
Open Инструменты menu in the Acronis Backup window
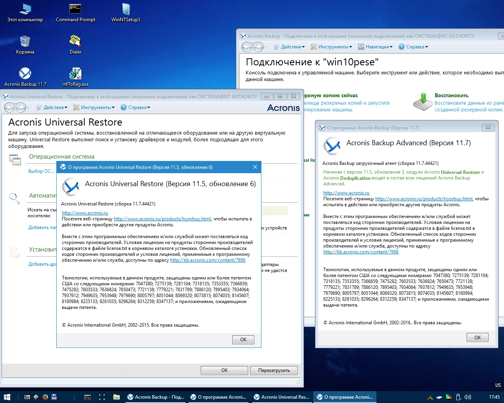(x=331, y=47)
